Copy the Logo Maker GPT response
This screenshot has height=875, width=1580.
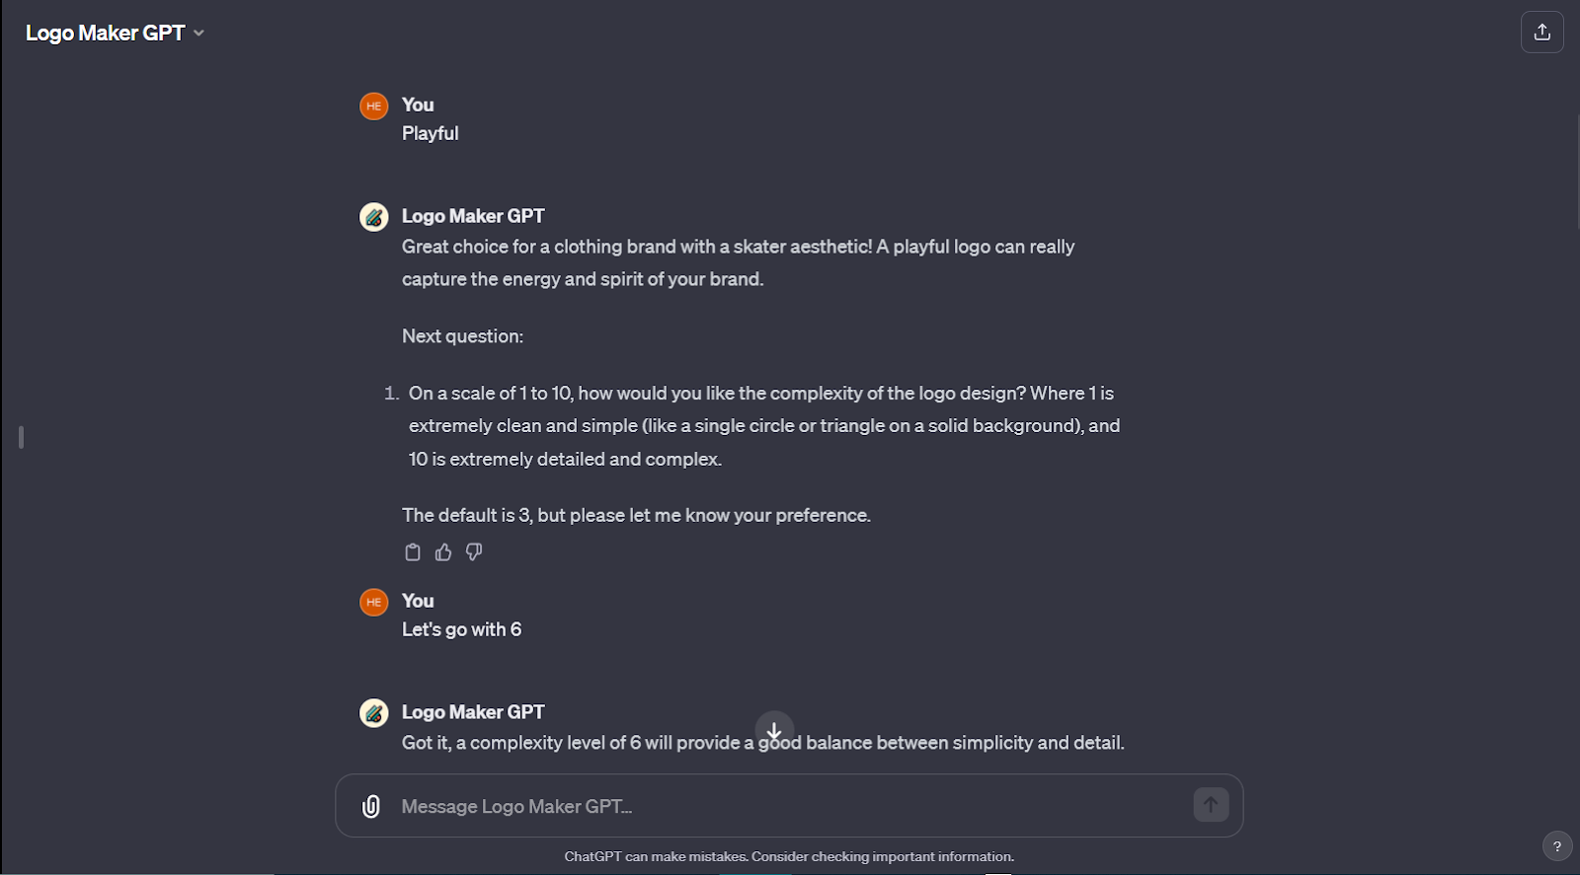point(413,551)
